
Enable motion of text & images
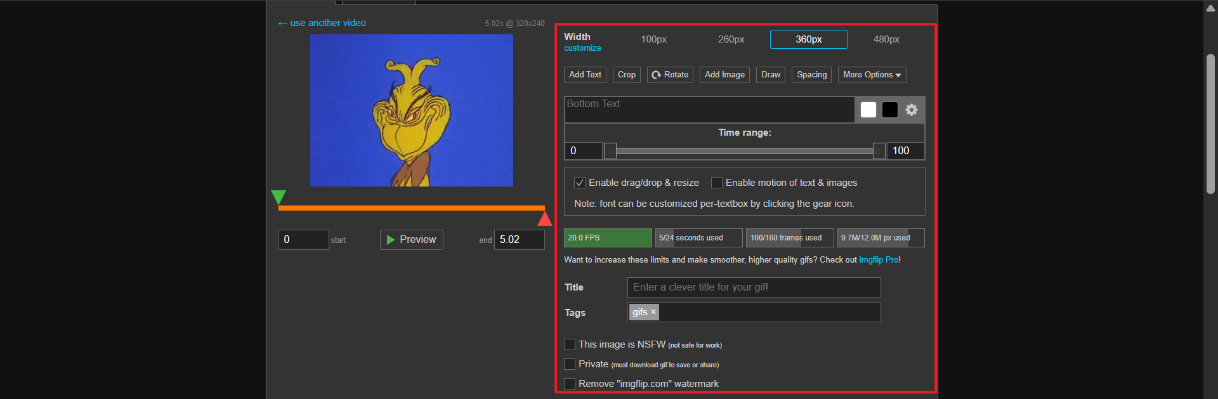[717, 183]
